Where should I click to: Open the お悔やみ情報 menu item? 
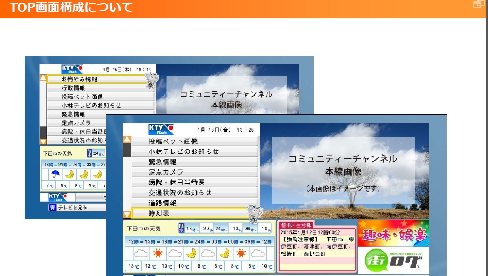point(96,79)
